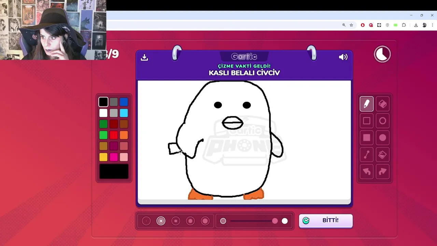Select the pencil drawing tool

coord(367,104)
